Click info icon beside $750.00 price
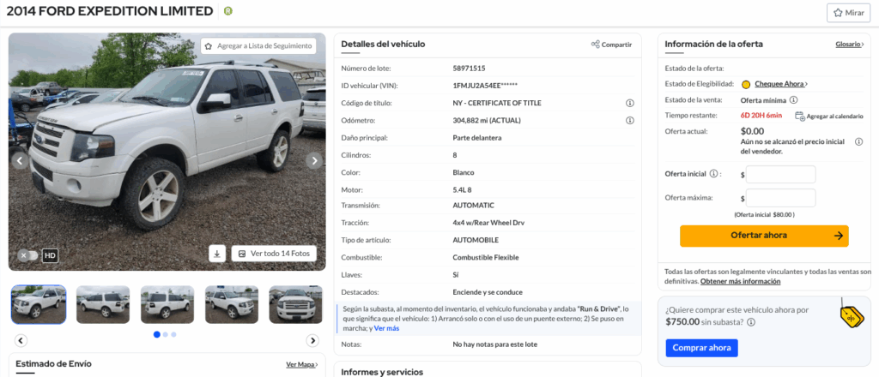The width and height of the screenshot is (879, 377). [x=750, y=322]
